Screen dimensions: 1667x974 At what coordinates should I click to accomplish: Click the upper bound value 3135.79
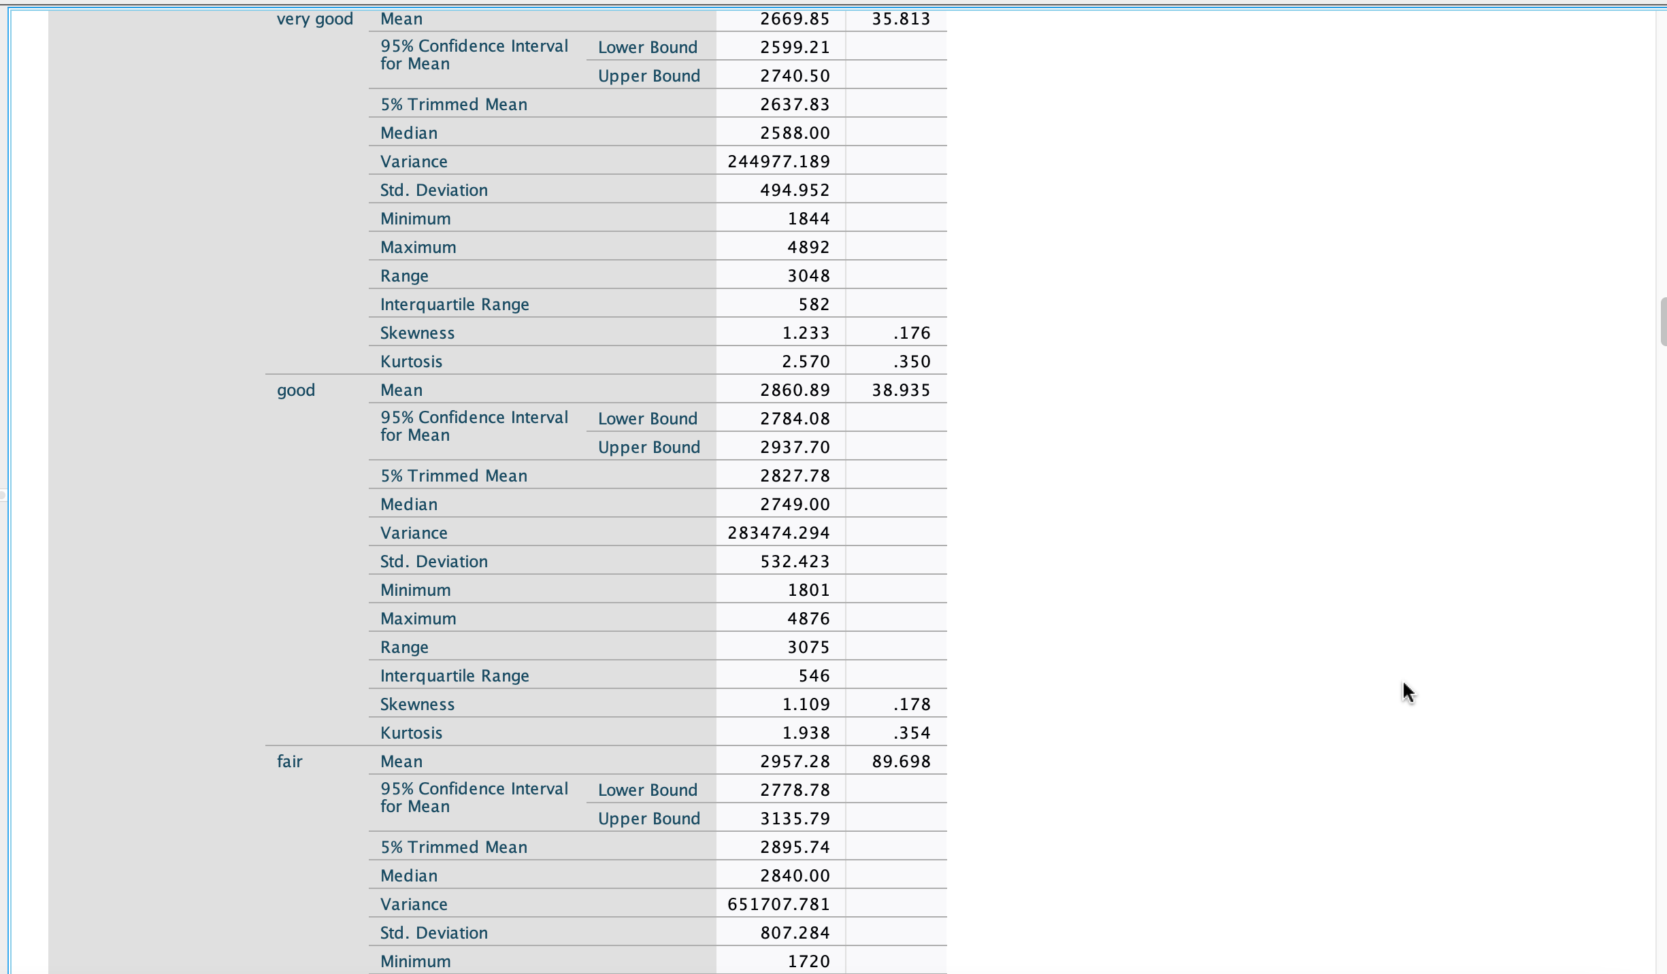794,819
